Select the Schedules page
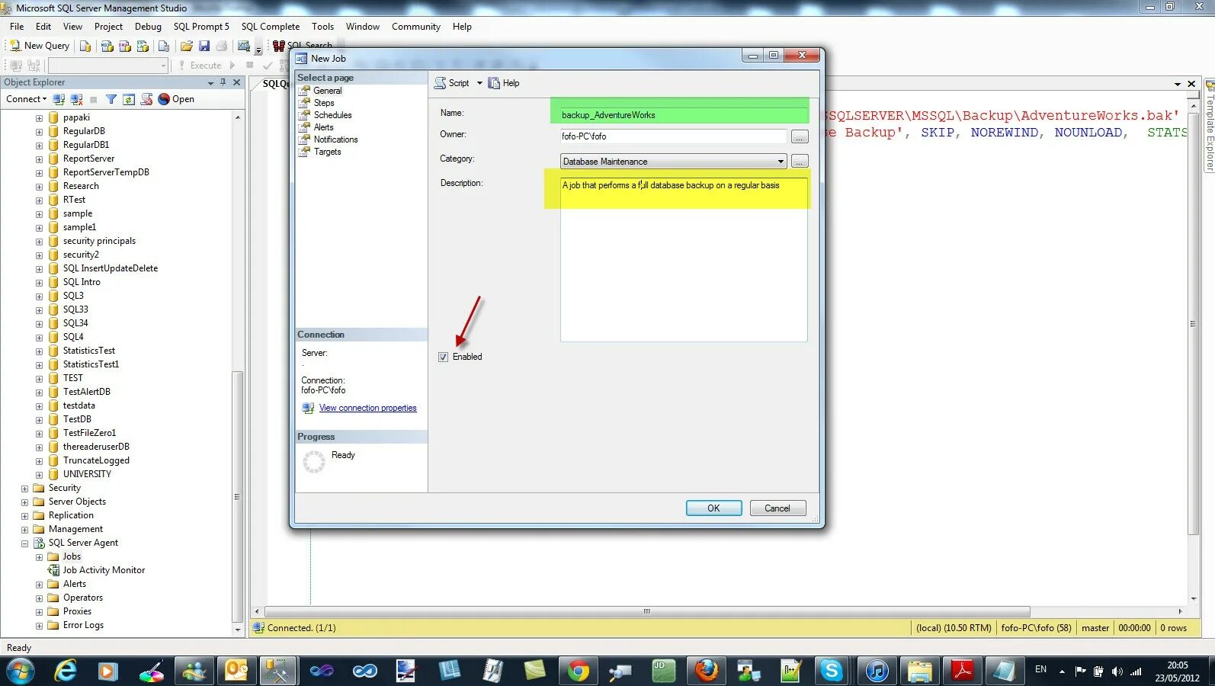1215x686 pixels. (332, 115)
